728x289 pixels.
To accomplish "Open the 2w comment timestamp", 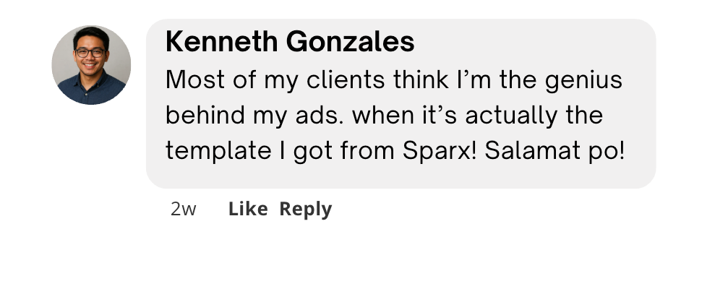I will (x=184, y=210).
